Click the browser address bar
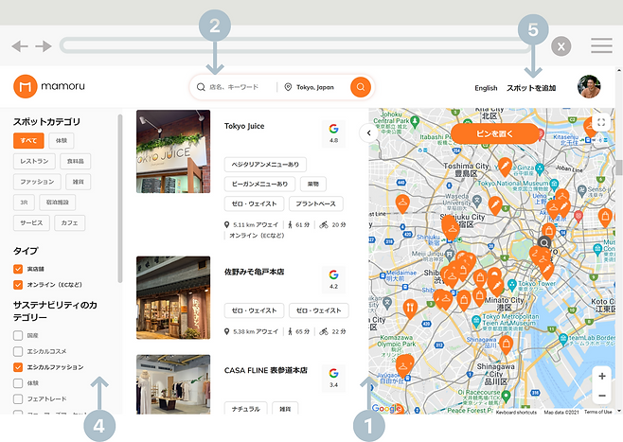 coord(294,45)
